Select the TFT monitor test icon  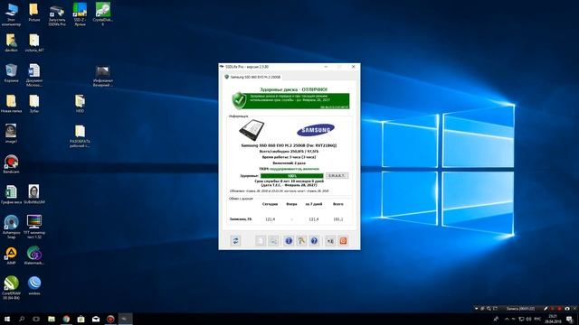[x=34, y=227]
